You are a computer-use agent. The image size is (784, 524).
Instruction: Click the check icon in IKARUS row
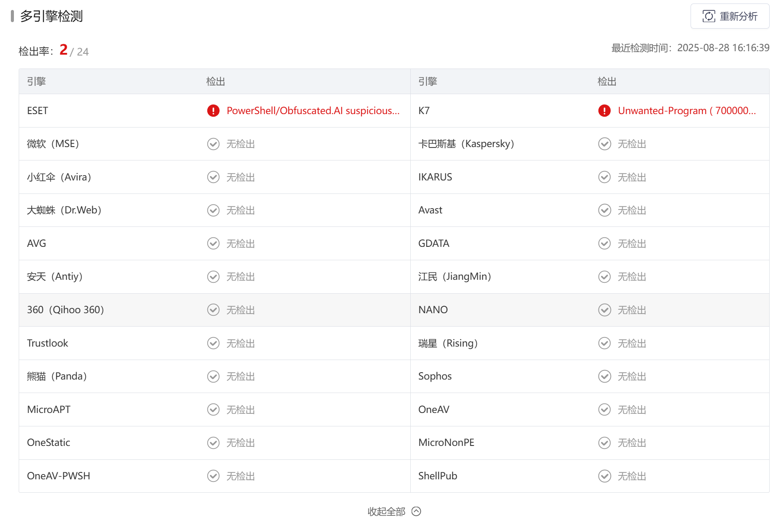(605, 177)
